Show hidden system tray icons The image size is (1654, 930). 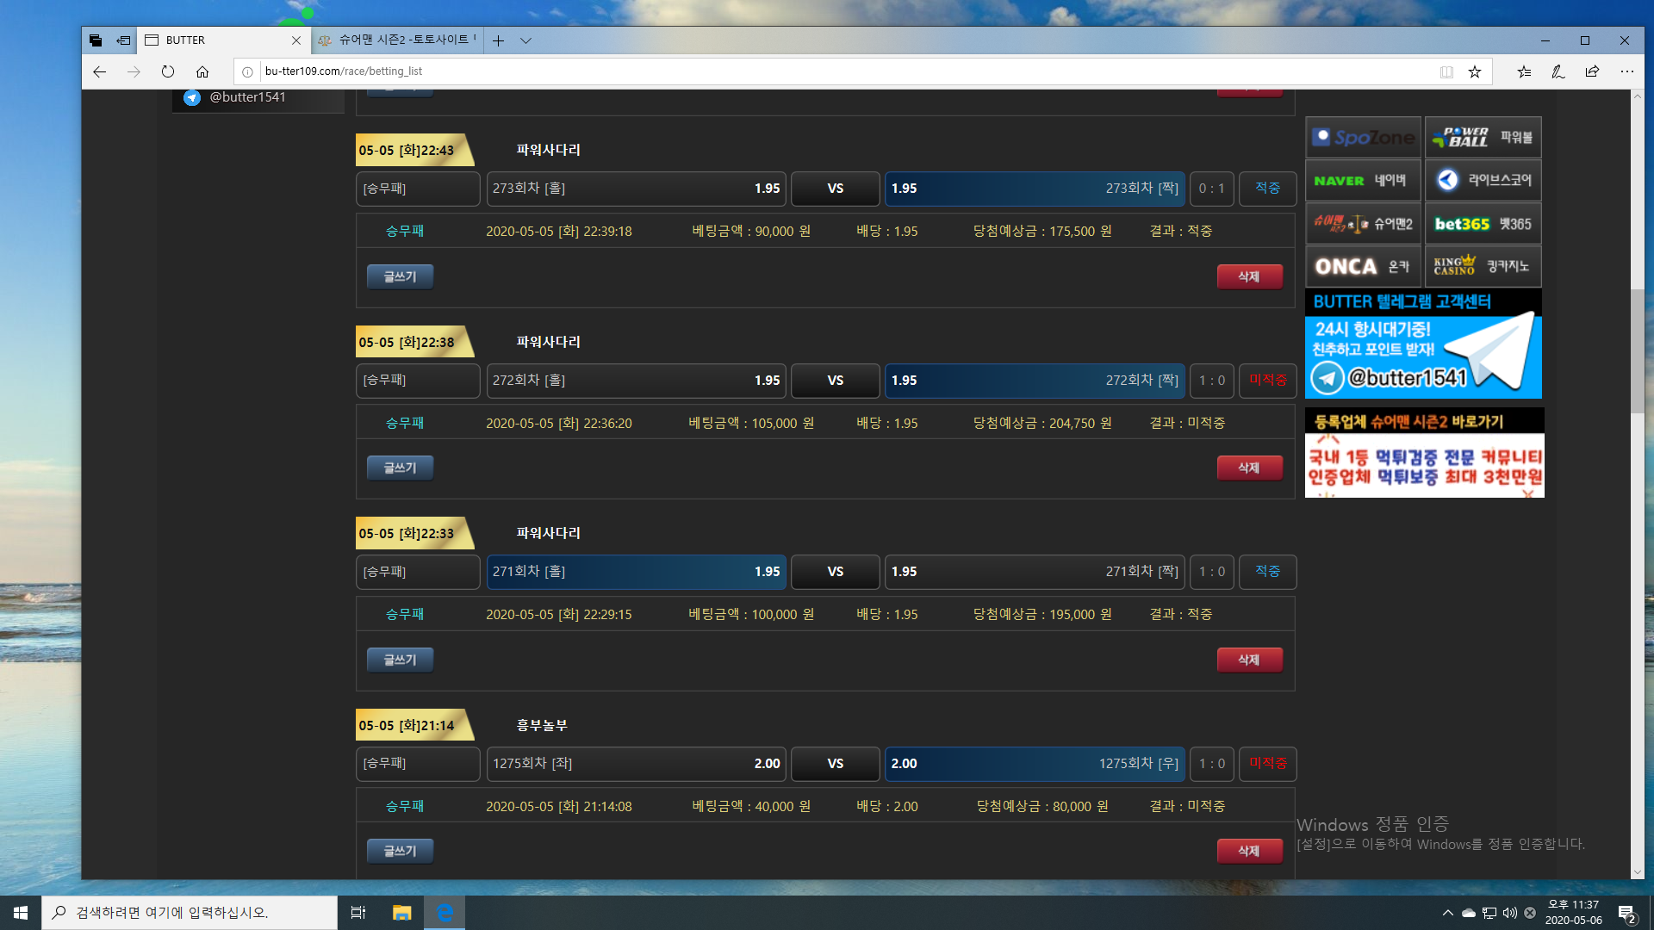pyautogui.click(x=1447, y=913)
